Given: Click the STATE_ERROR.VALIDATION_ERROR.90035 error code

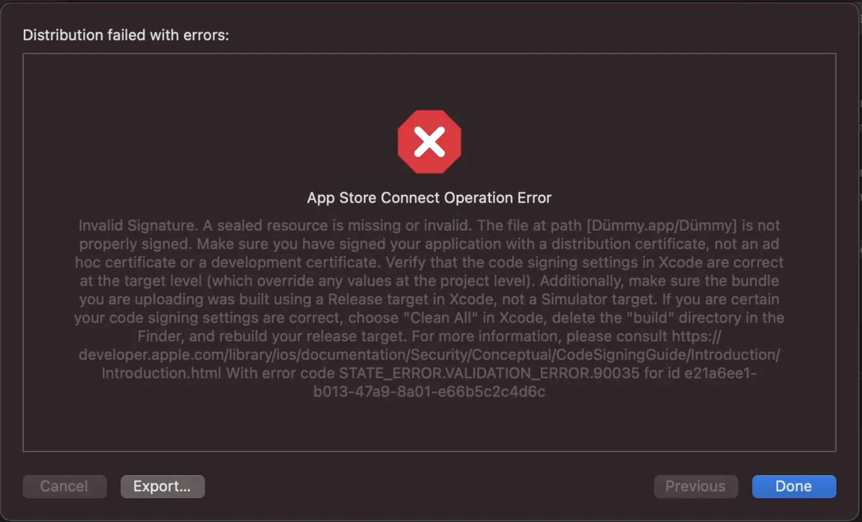Looking at the screenshot, I should click(489, 373).
